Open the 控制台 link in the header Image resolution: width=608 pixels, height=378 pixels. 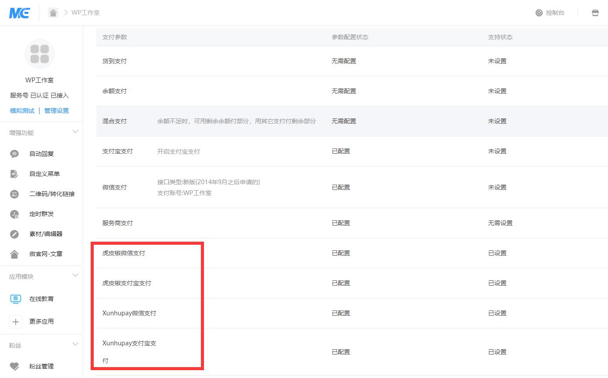[x=555, y=13]
